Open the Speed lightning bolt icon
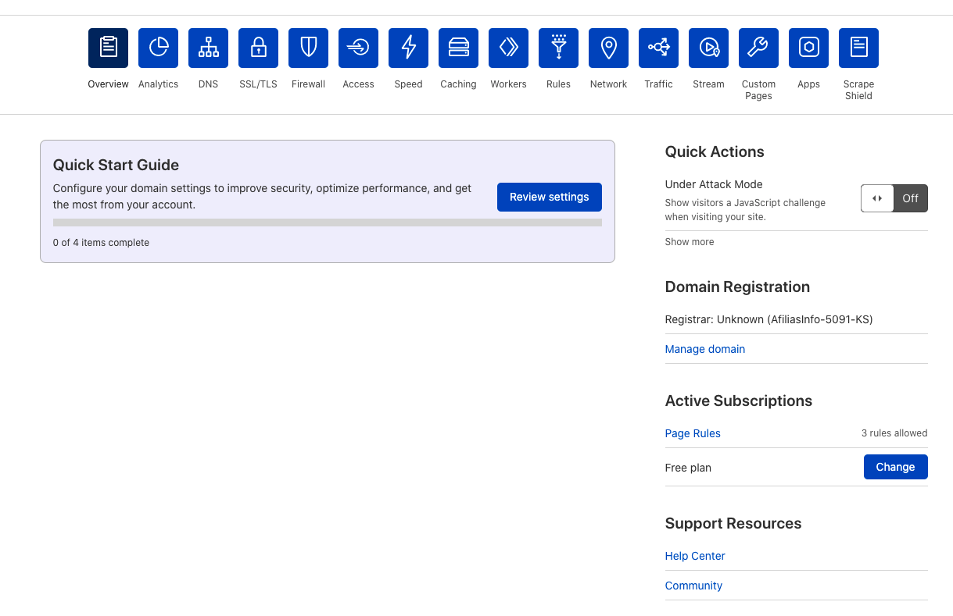 [x=408, y=48]
